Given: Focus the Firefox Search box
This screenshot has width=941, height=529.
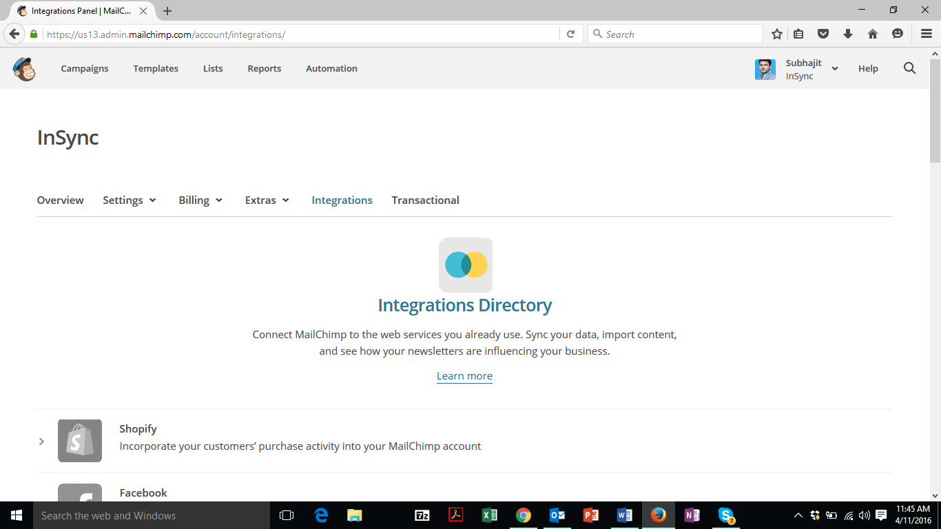Looking at the screenshot, I should 674,34.
